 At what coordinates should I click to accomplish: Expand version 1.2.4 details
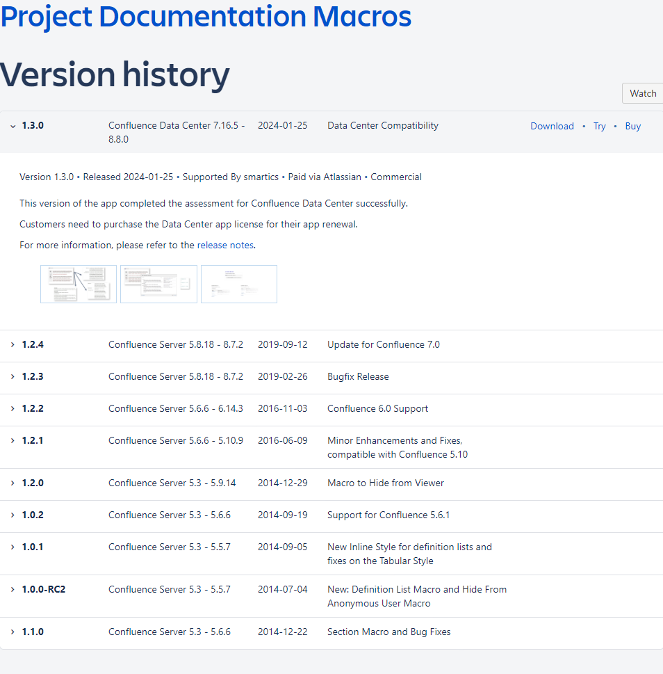pos(13,345)
